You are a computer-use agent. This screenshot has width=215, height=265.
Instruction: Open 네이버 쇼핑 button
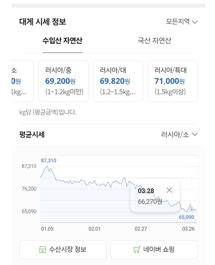pyautogui.click(x=154, y=250)
